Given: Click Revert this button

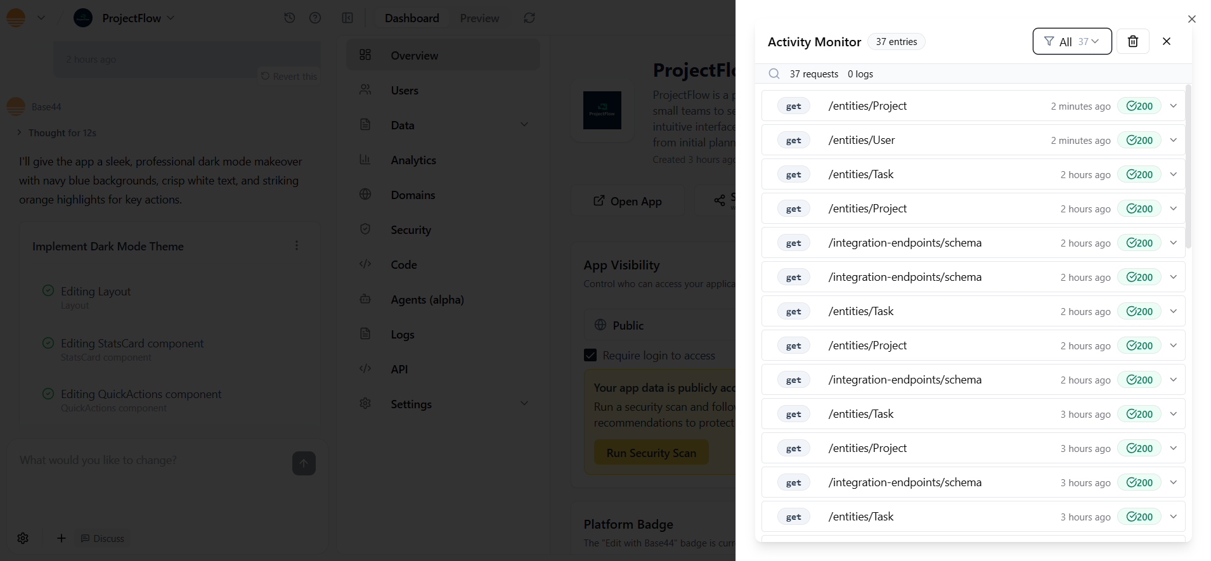Looking at the screenshot, I should coord(289,76).
